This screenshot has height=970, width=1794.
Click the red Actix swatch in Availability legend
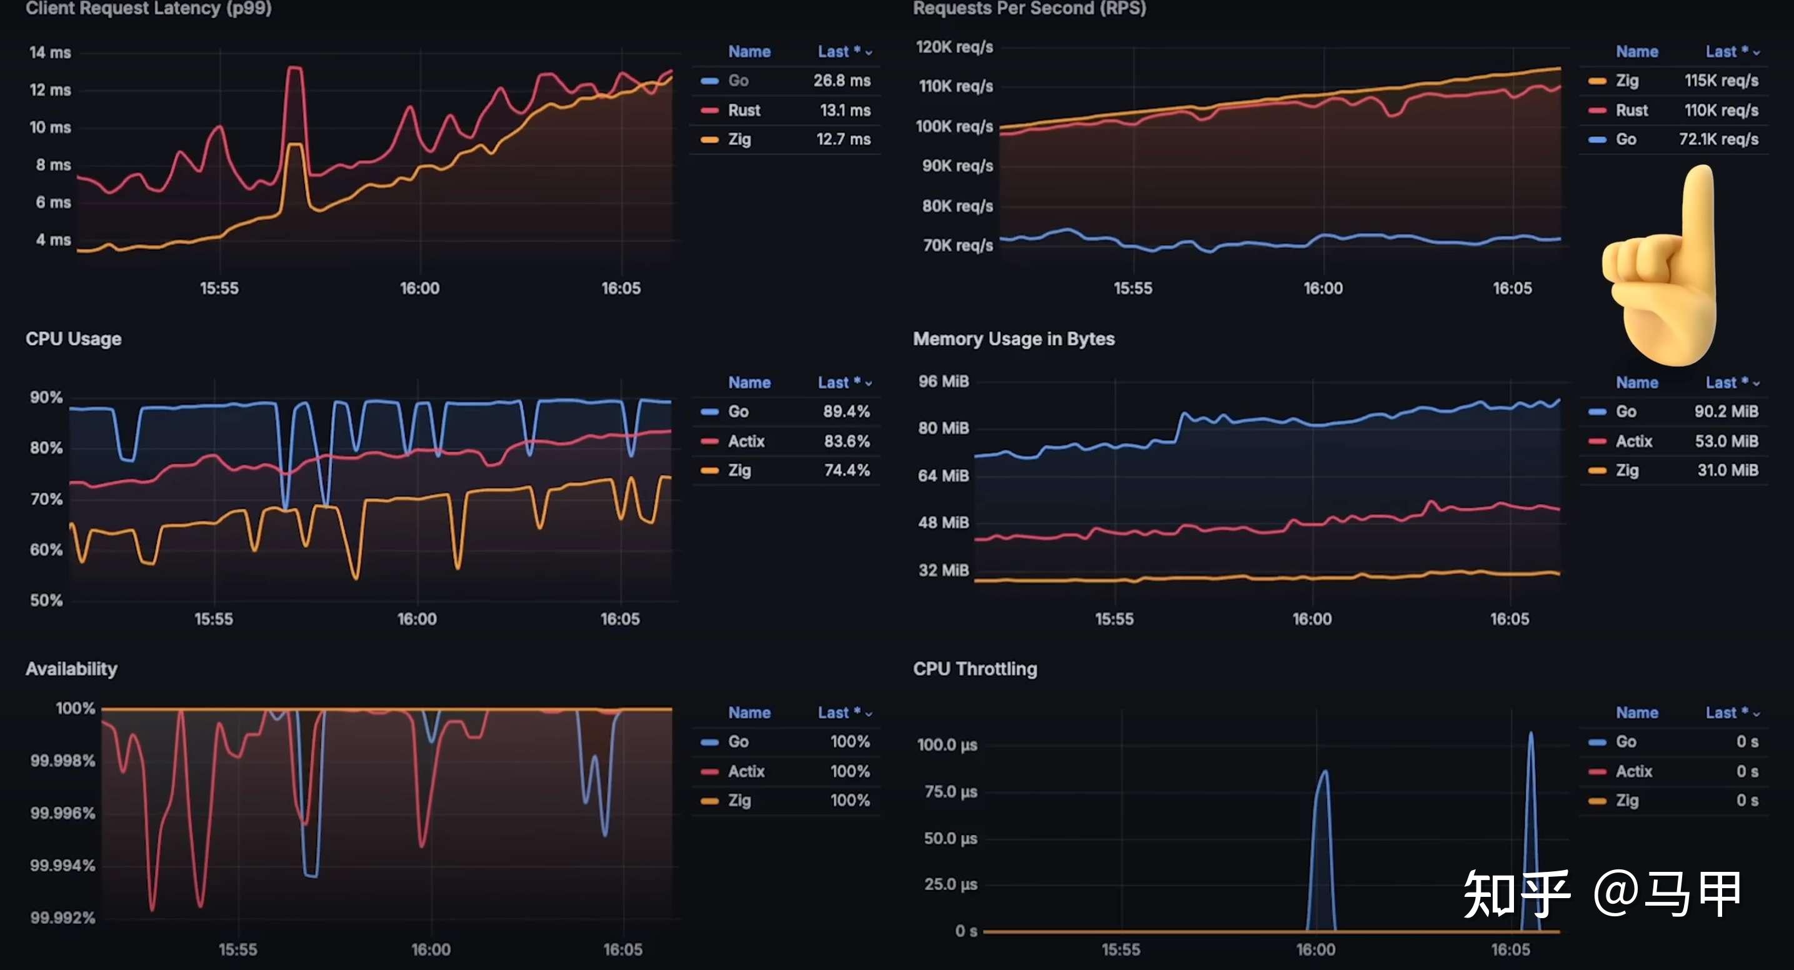(x=709, y=771)
